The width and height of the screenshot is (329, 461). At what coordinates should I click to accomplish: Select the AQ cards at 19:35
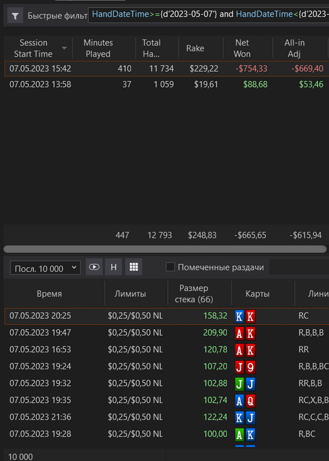[x=245, y=400]
